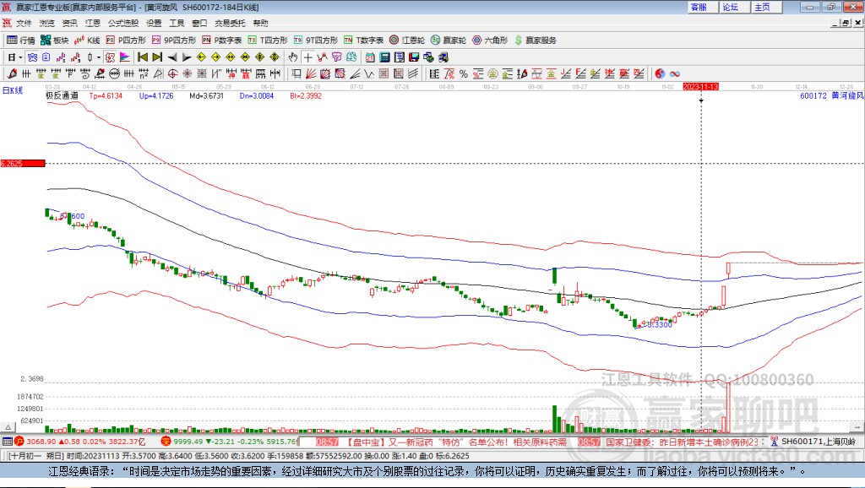865x488 pixels.
Task: Open the 板块 sector view
Action: click(55, 40)
